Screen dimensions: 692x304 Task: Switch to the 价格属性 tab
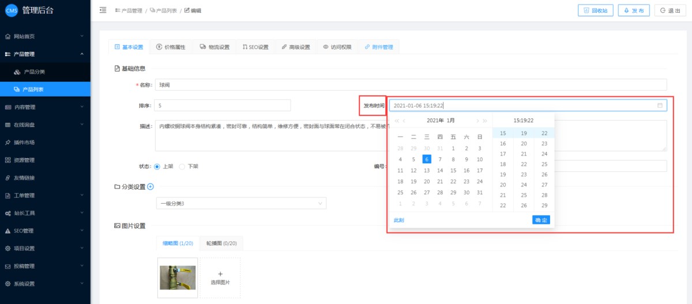171,47
